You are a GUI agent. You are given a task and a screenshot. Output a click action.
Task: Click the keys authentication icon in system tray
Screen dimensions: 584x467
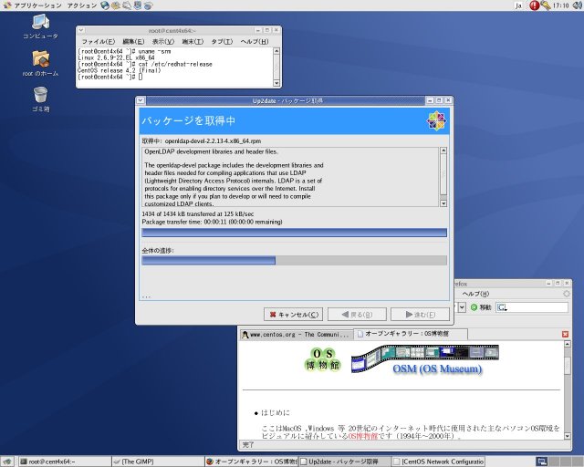pos(546,5)
